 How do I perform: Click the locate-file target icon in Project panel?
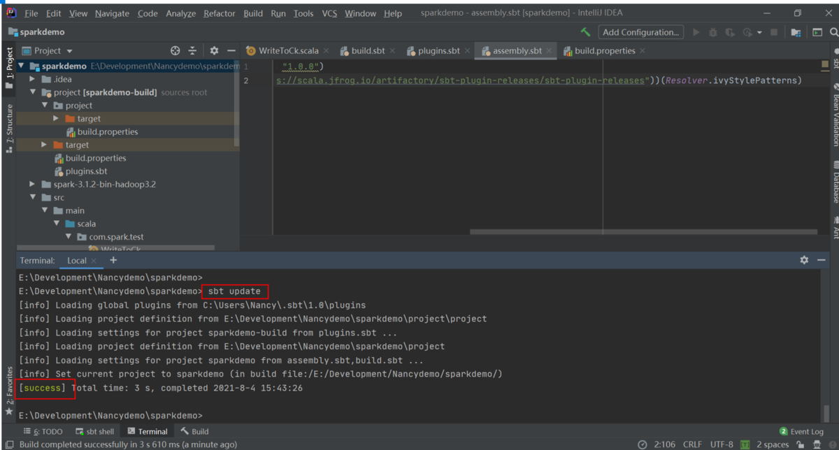(175, 50)
